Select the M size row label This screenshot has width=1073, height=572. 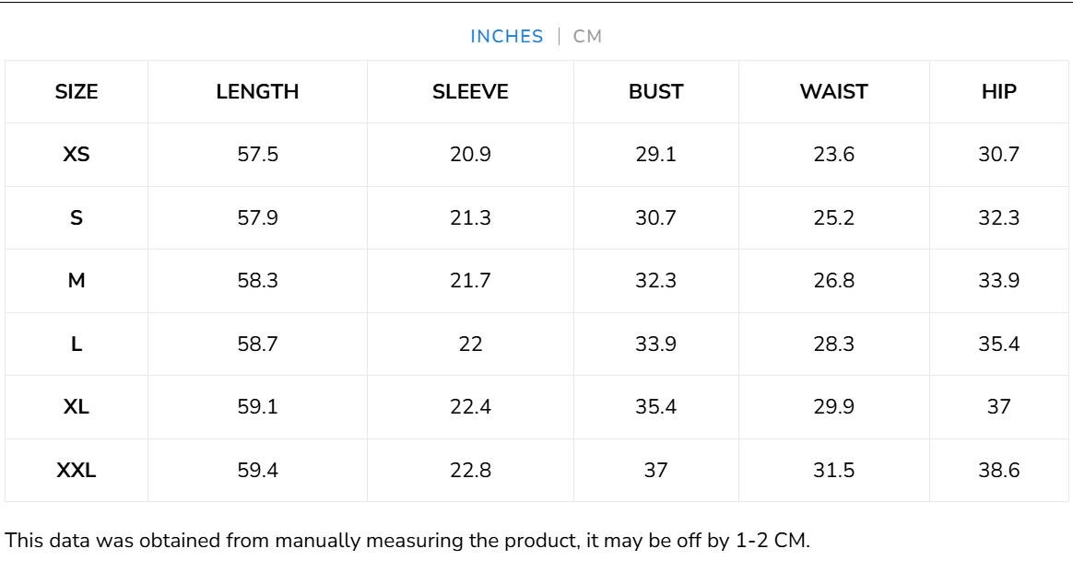click(x=77, y=281)
